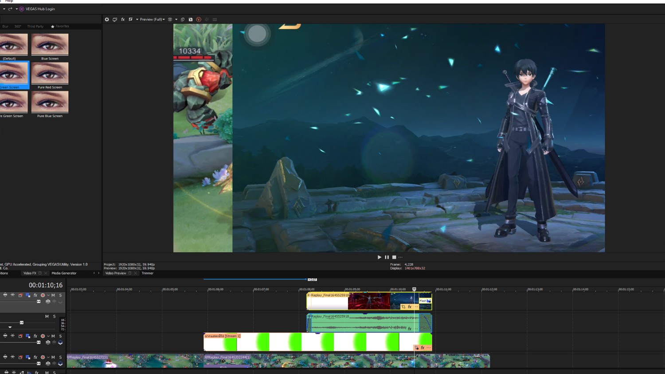The width and height of the screenshot is (665, 374).
Task: Open Track FX on the top video track
Action: point(35,295)
